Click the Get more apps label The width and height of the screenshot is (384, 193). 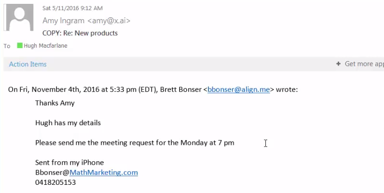point(364,64)
